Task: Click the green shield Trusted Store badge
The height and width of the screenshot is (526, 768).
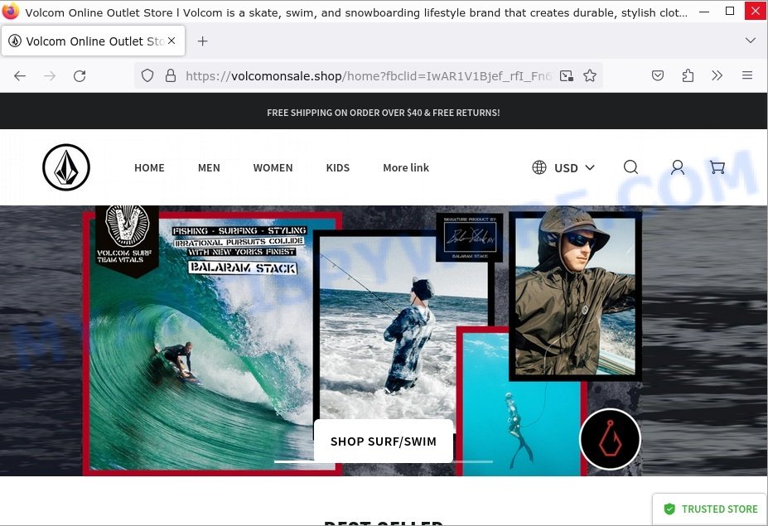Action: 669,509
